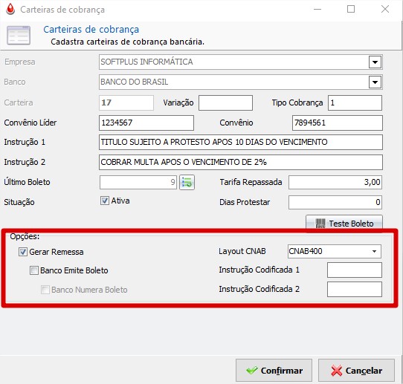The width and height of the screenshot is (403, 384).
Task: Click the red drop app icon in title bar
Action: click(10, 9)
